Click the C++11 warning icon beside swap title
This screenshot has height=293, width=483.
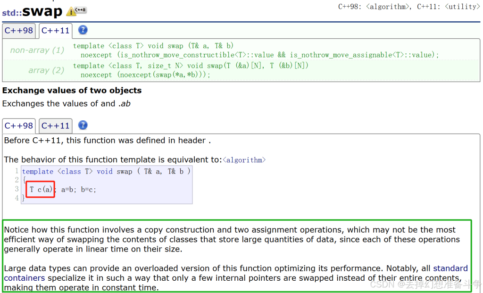[76, 11]
